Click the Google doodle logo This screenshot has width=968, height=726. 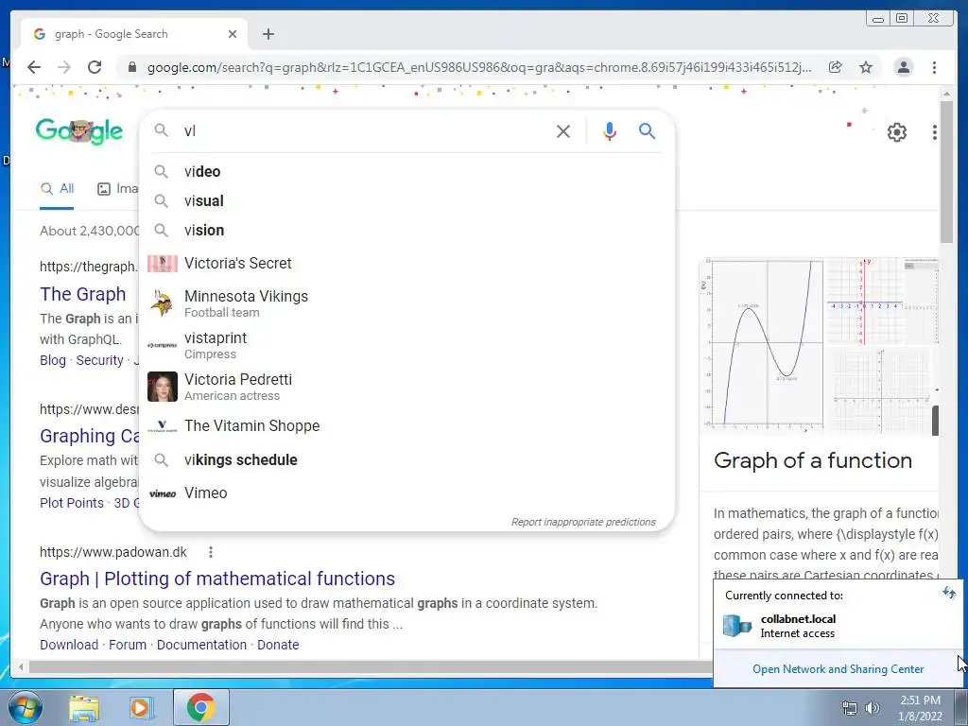pos(79,130)
